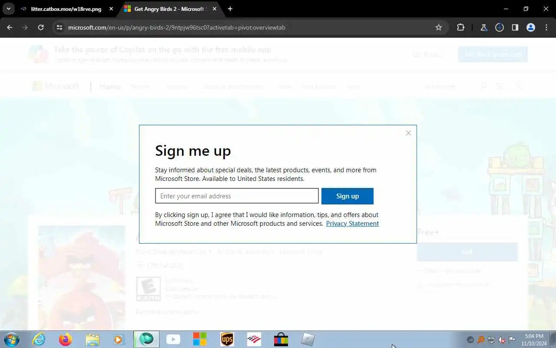Open the Roblox taskbar icon

click(x=308, y=339)
